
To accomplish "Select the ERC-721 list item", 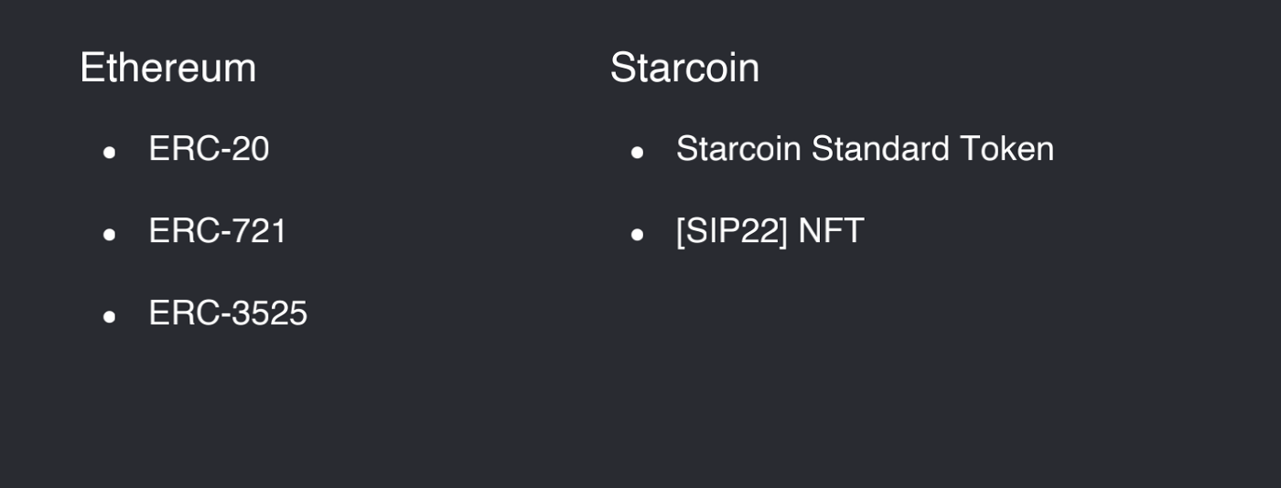I will click(x=218, y=230).
